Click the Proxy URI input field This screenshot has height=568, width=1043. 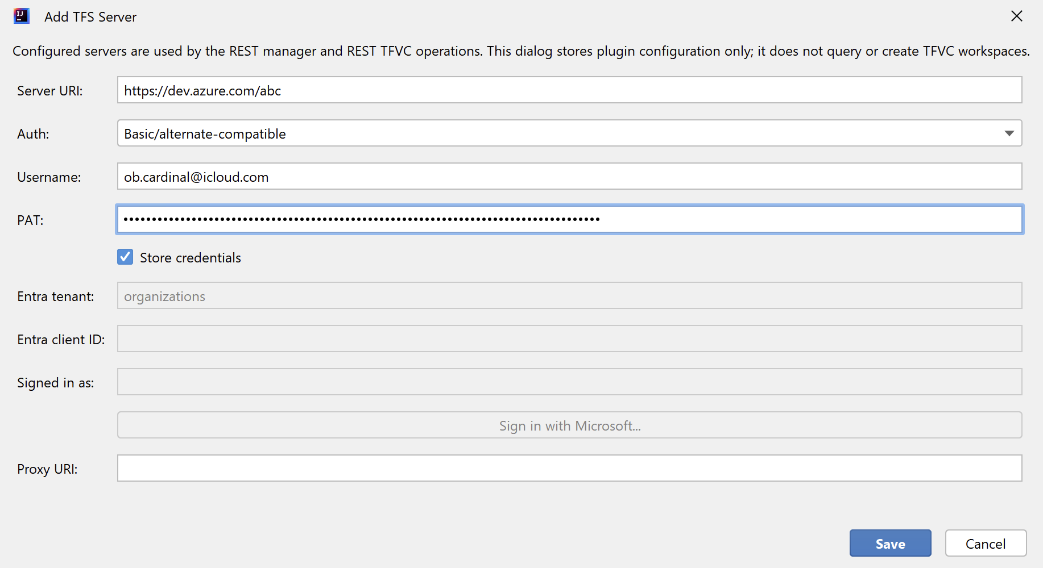point(570,468)
